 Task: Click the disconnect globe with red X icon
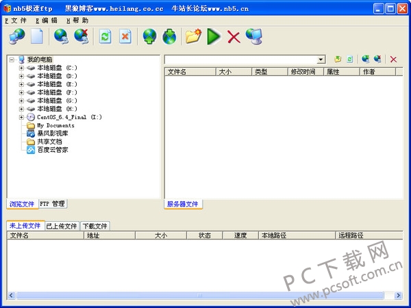(x=82, y=36)
